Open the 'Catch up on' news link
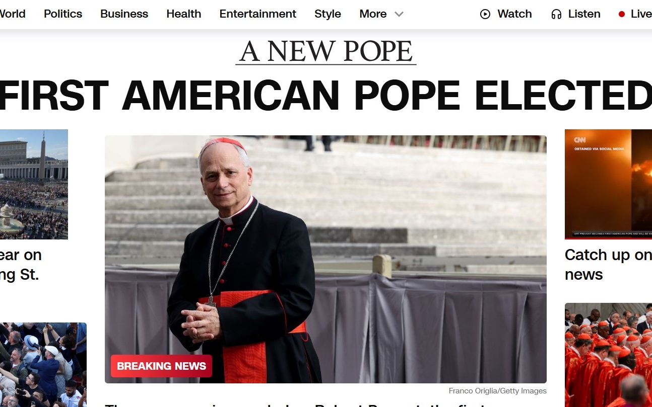652x407 pixels. 608,265
